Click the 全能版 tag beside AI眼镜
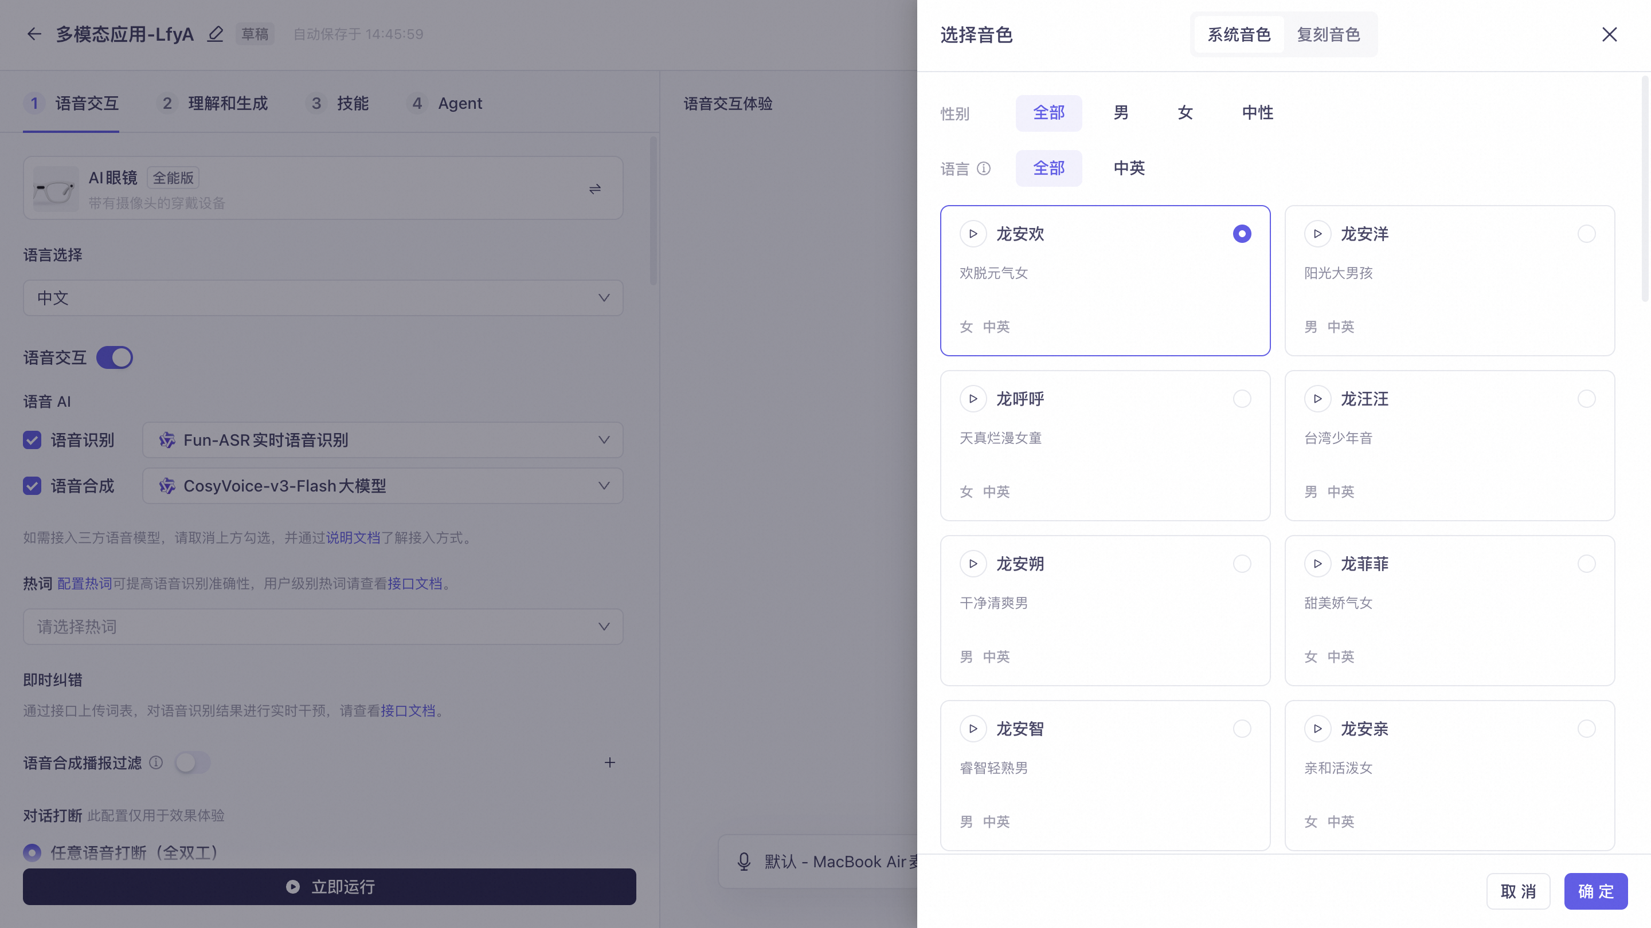This screenshot has width=1651, height=928. tap(173, 178)
